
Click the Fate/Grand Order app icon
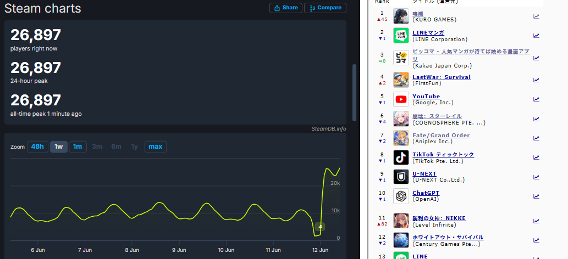point(401,138)
